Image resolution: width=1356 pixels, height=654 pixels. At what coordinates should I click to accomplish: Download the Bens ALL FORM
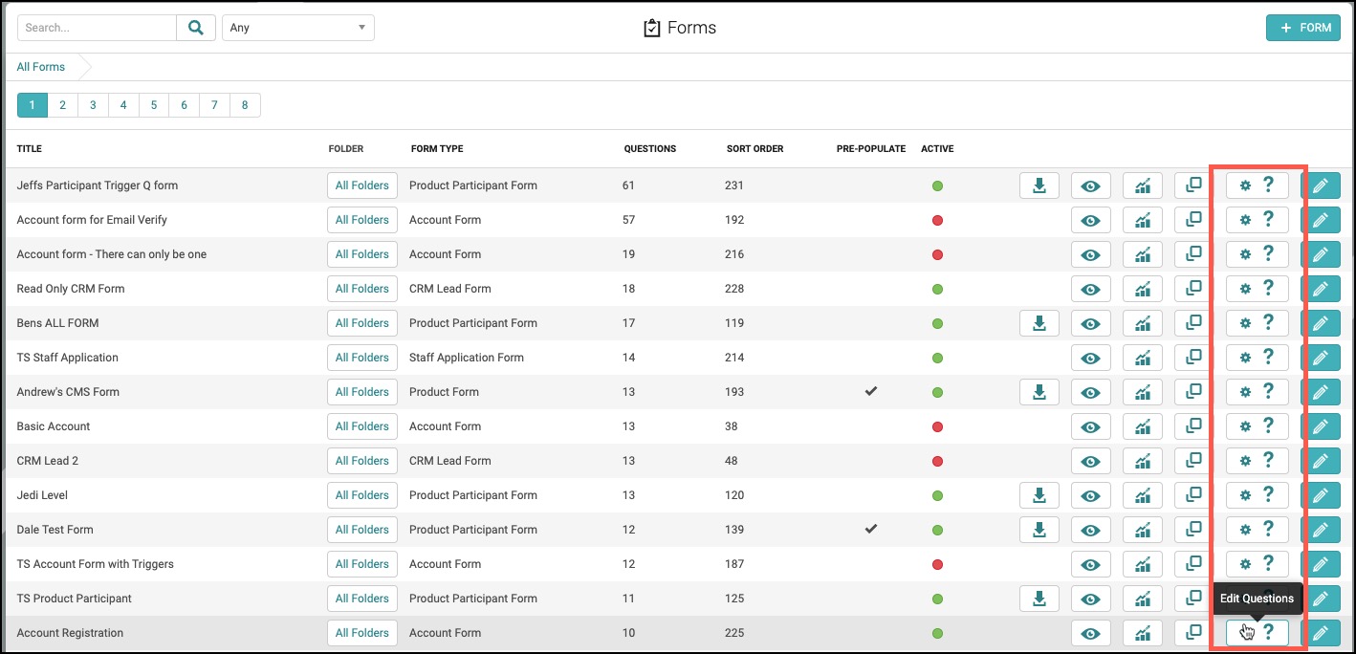tap(1039, 323)
